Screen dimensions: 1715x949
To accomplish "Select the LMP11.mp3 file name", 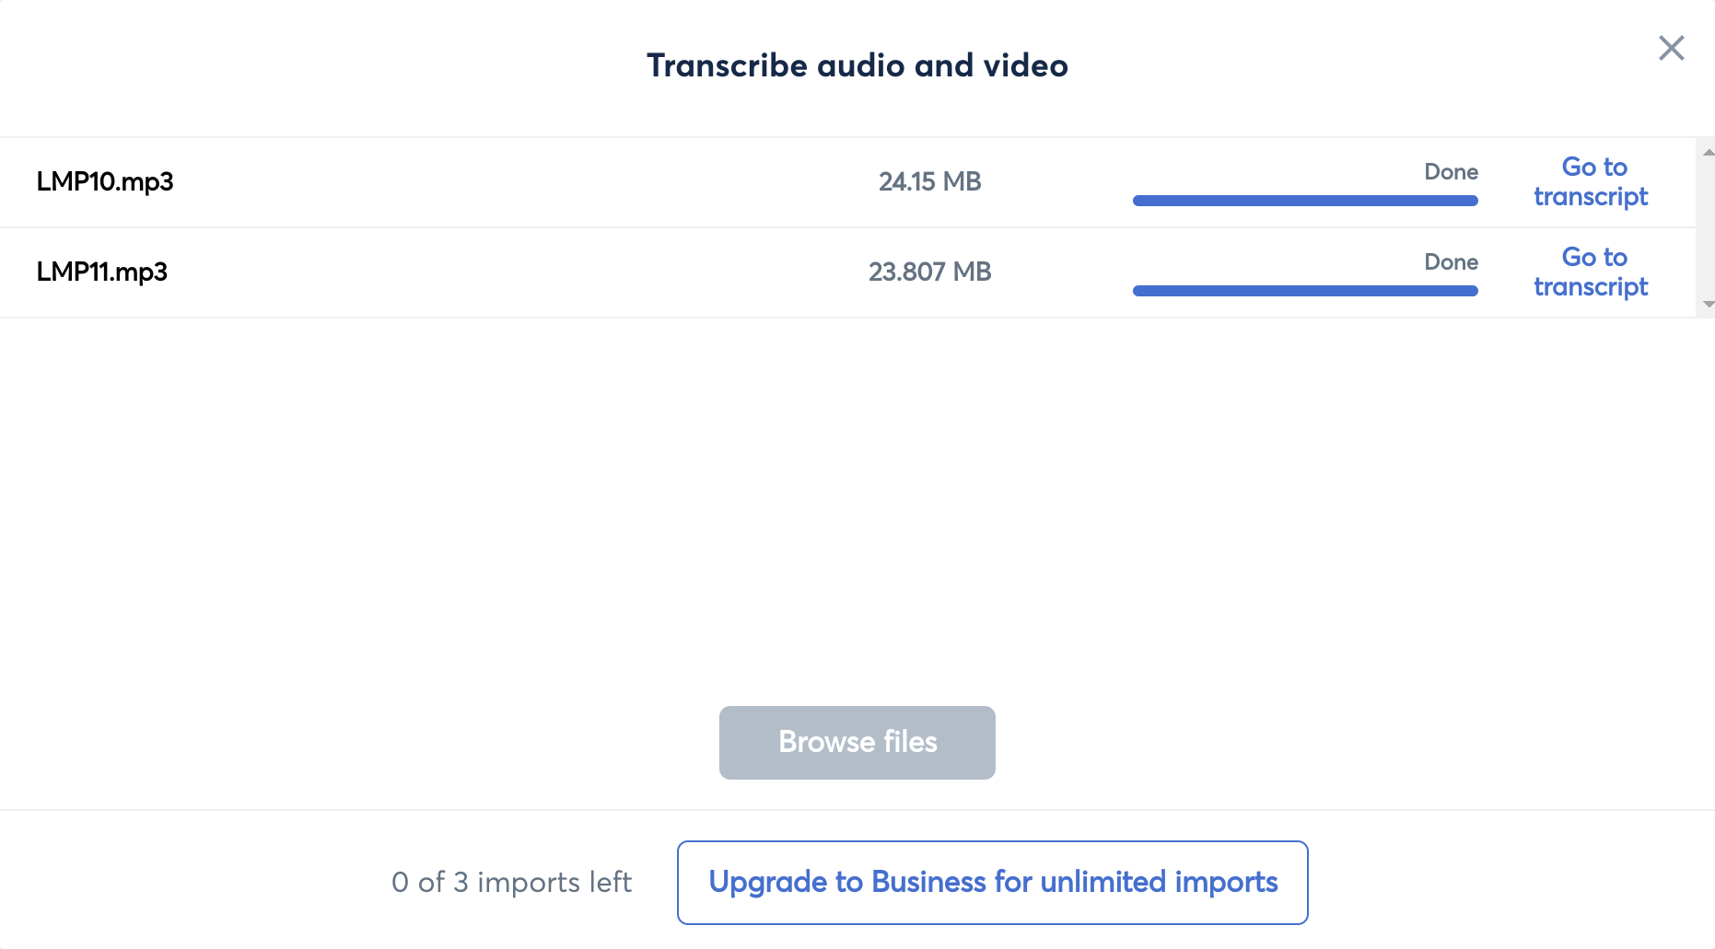I will 102,272.
